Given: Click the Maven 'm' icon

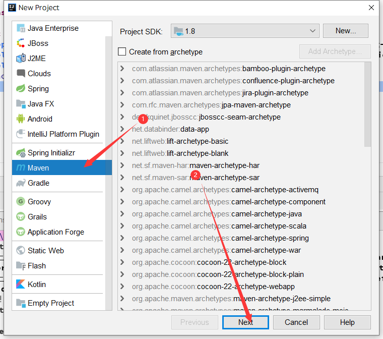Looking at the screenshot, I should [21, 168].
